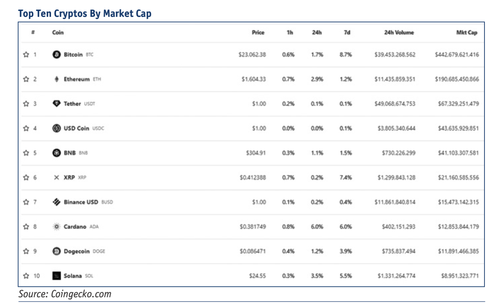
Task: Click Solana market cap $8,951,323,771
Action: [x=460, y=276]
